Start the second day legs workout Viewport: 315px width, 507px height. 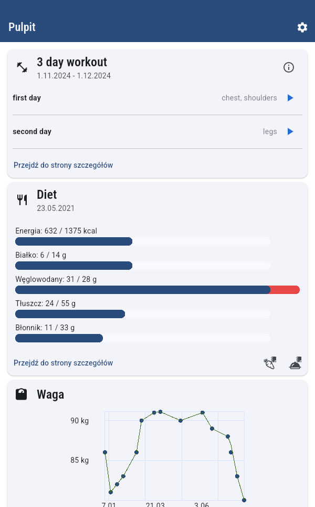(290, 131)
